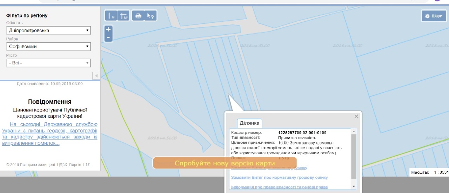Select the area measurement tool
This screenshot has width=449, height=193.
pyautogui.click(x=123, y=16)
